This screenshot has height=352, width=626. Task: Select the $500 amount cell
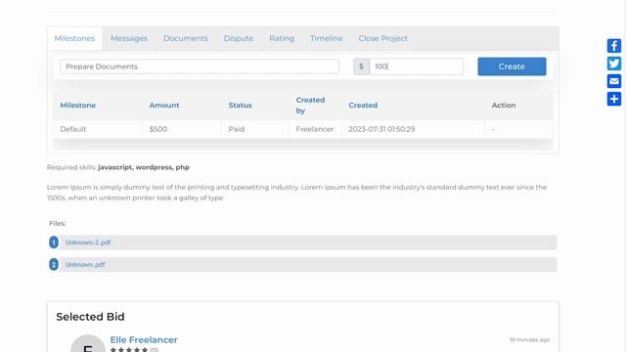182,129
